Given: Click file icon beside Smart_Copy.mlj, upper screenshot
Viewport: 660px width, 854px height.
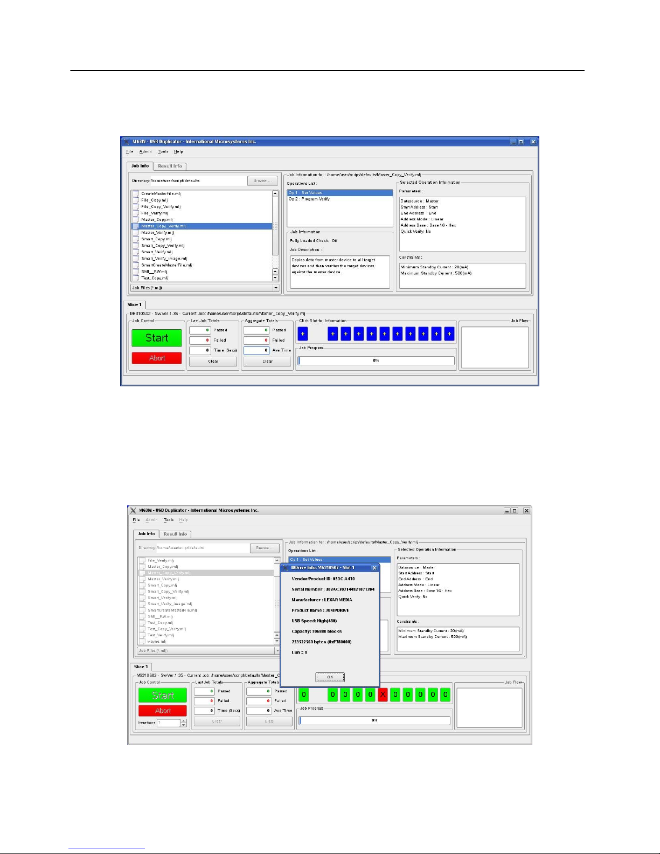Looking at the screenshot, I should [x=136, y=239].
